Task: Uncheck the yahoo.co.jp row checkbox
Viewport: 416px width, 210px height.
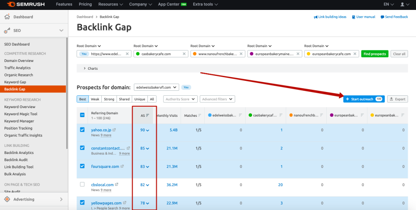Action: click(82, 130)
